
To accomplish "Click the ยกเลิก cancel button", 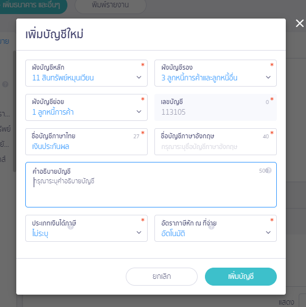I will [162, 277].
